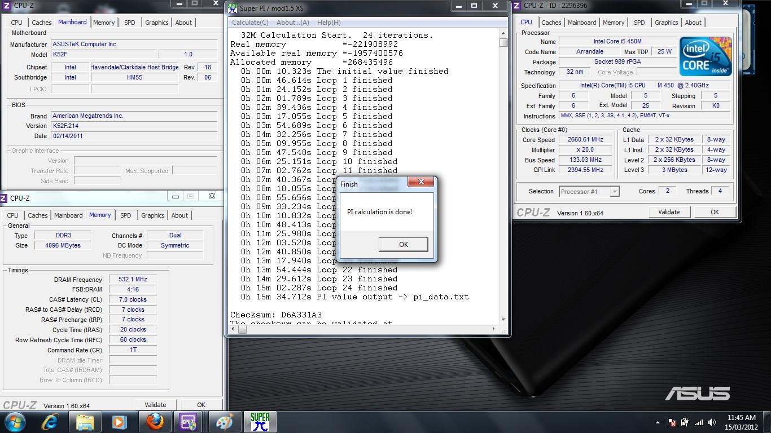771x433 pixels.
Task: Open Windows Explorer from the taskbar
Action: pos(85,422)
